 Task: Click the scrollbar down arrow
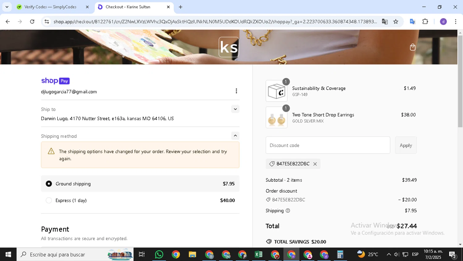click(460, 244)
